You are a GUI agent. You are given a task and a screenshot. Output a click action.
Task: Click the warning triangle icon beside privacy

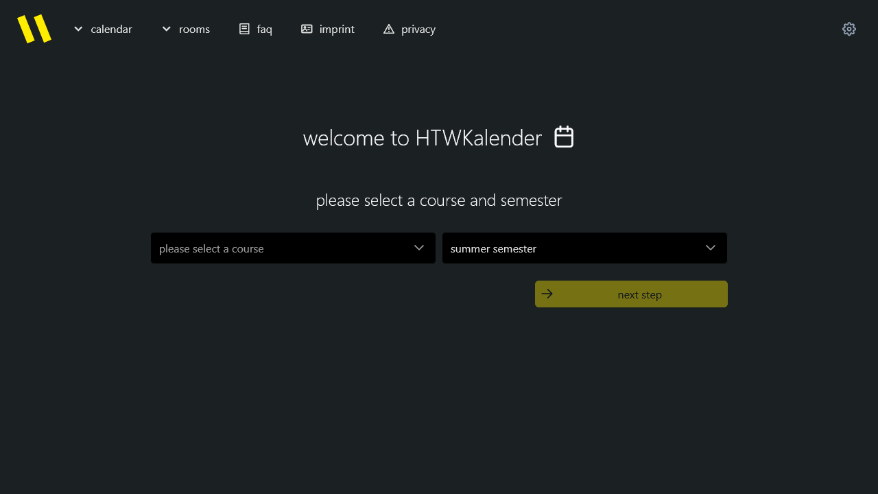click(x=389, y=29)
